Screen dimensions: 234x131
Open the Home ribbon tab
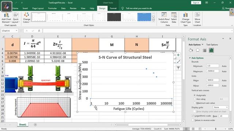pyautogui.click(x=15, y=8)
